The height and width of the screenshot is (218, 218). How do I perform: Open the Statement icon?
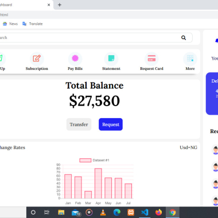(111, 59)
